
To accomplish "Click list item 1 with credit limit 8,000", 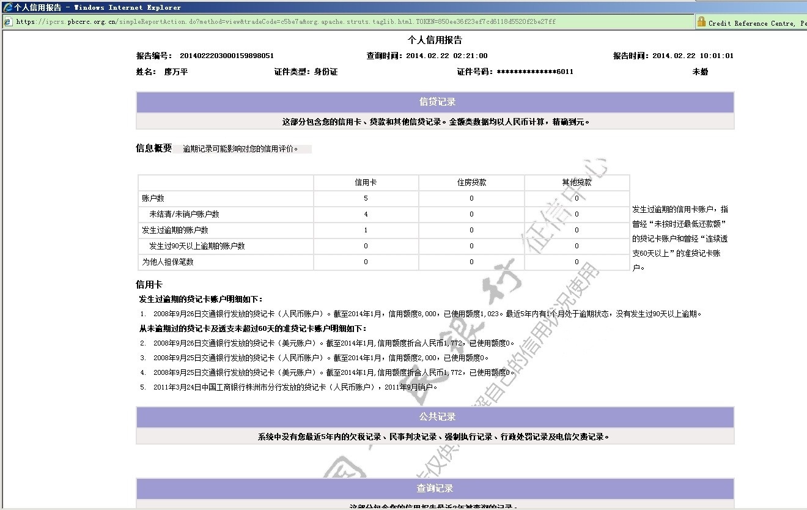I will tap(421, 314).
